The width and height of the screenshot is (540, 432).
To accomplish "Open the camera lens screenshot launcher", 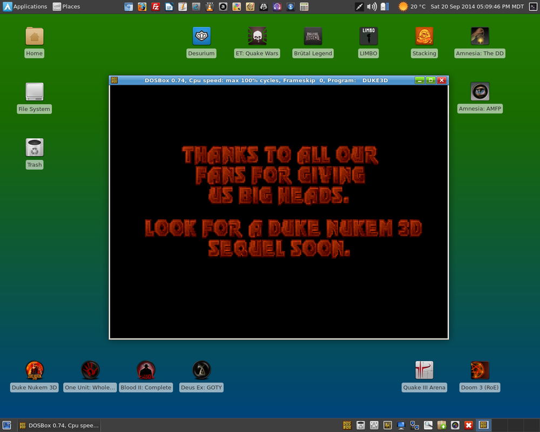I will click(x=455, y=426).
